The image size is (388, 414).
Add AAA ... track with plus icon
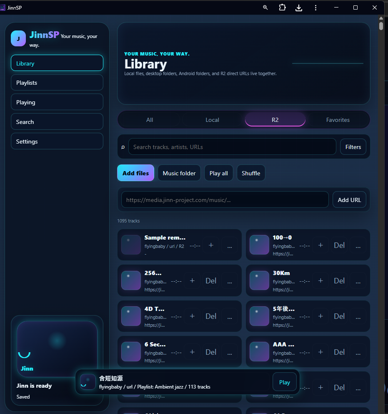point(320,352)
